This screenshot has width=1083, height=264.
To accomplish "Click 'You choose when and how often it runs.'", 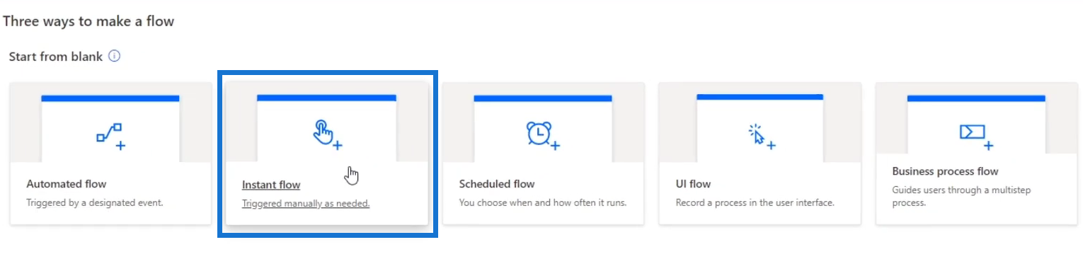I will click(543, 202).
